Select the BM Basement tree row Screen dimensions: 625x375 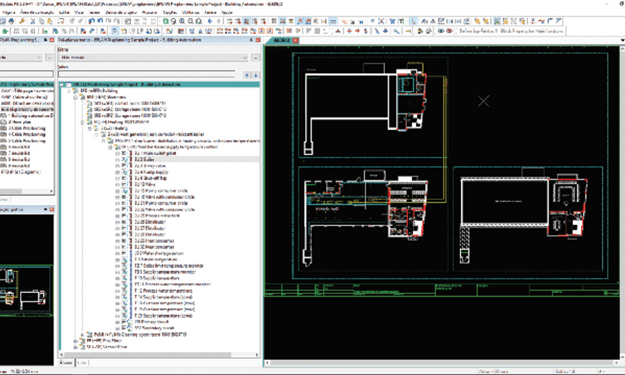point(106,97)
